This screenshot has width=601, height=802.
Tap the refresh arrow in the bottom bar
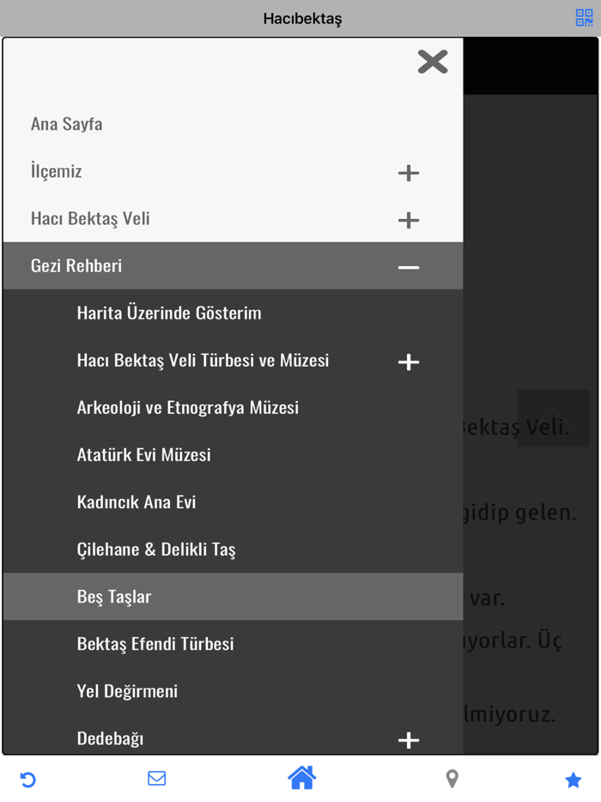pos(28,778)
